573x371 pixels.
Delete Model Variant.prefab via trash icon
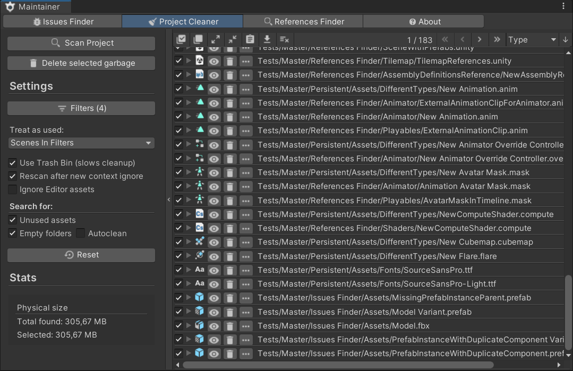coord(230,312)
